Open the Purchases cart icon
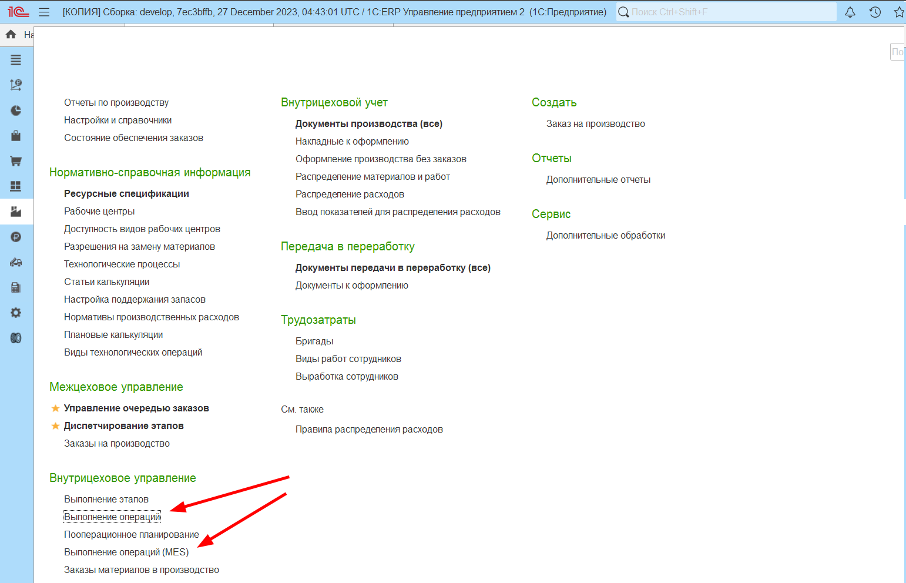 [16, 161]
